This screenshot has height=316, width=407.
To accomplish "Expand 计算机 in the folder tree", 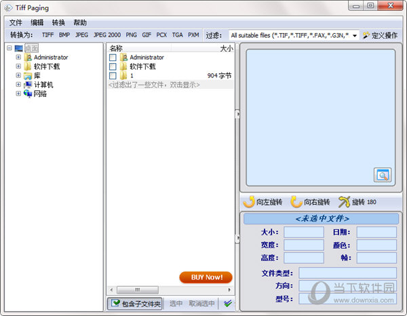I will (18, 84).
